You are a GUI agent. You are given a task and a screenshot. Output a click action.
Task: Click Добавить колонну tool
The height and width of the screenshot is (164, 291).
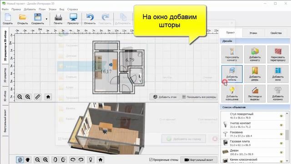[x=278, y=93]
